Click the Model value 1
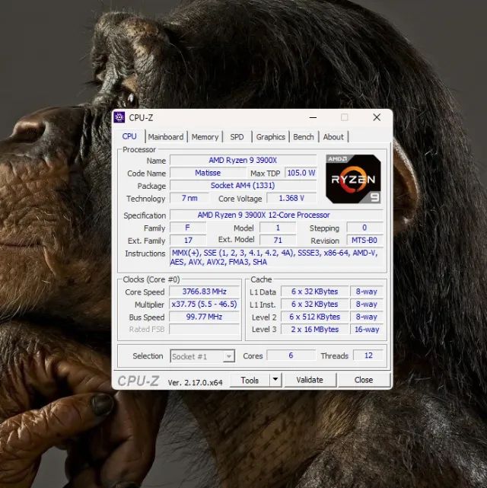This screenshot has height=488, width=487. 278,228
